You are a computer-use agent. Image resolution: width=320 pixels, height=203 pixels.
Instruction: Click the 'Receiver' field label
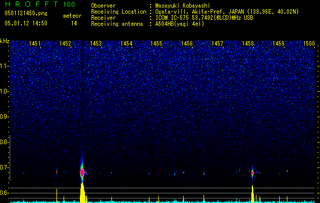click(x=103, y=18)
